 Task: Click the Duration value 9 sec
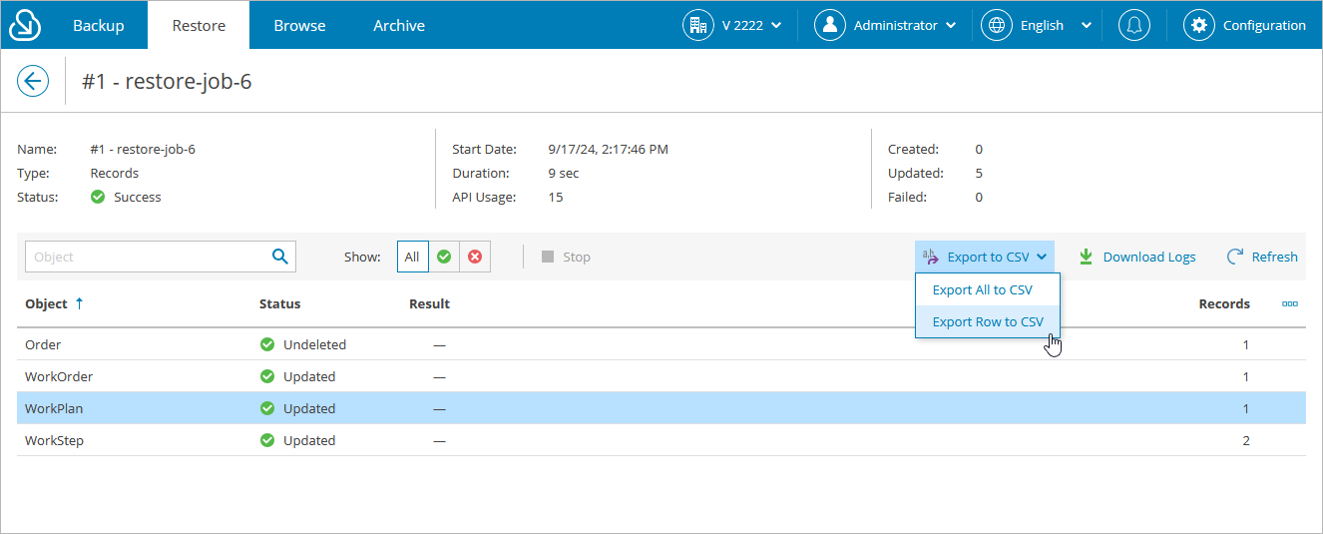coord(564,173)
